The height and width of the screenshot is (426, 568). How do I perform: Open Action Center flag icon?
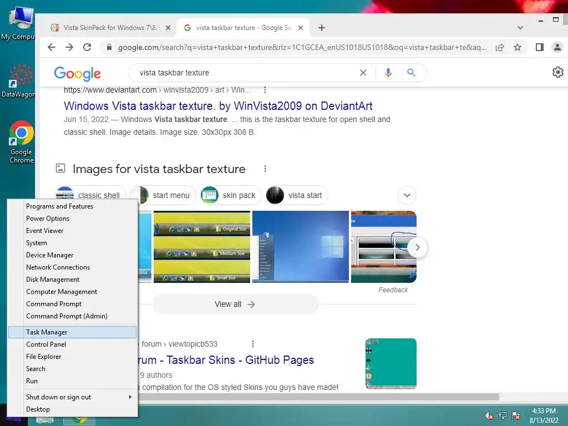coord(516,415)
